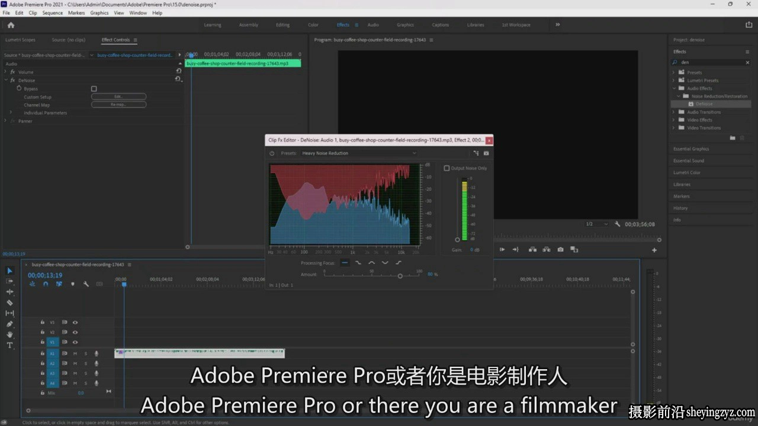
Task: Enable voice-over record on track A4
Action: 97,383
